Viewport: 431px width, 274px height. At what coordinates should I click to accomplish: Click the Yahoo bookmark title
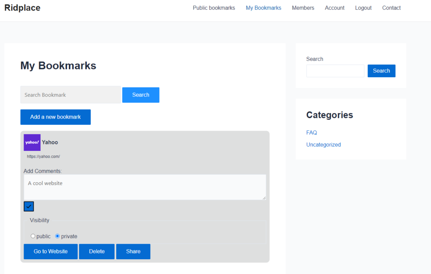pos(50,142)
